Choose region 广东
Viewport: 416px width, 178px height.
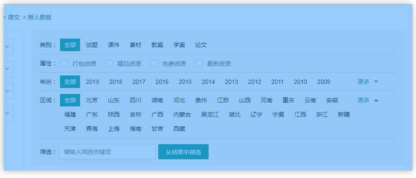[x=92, y=115]
